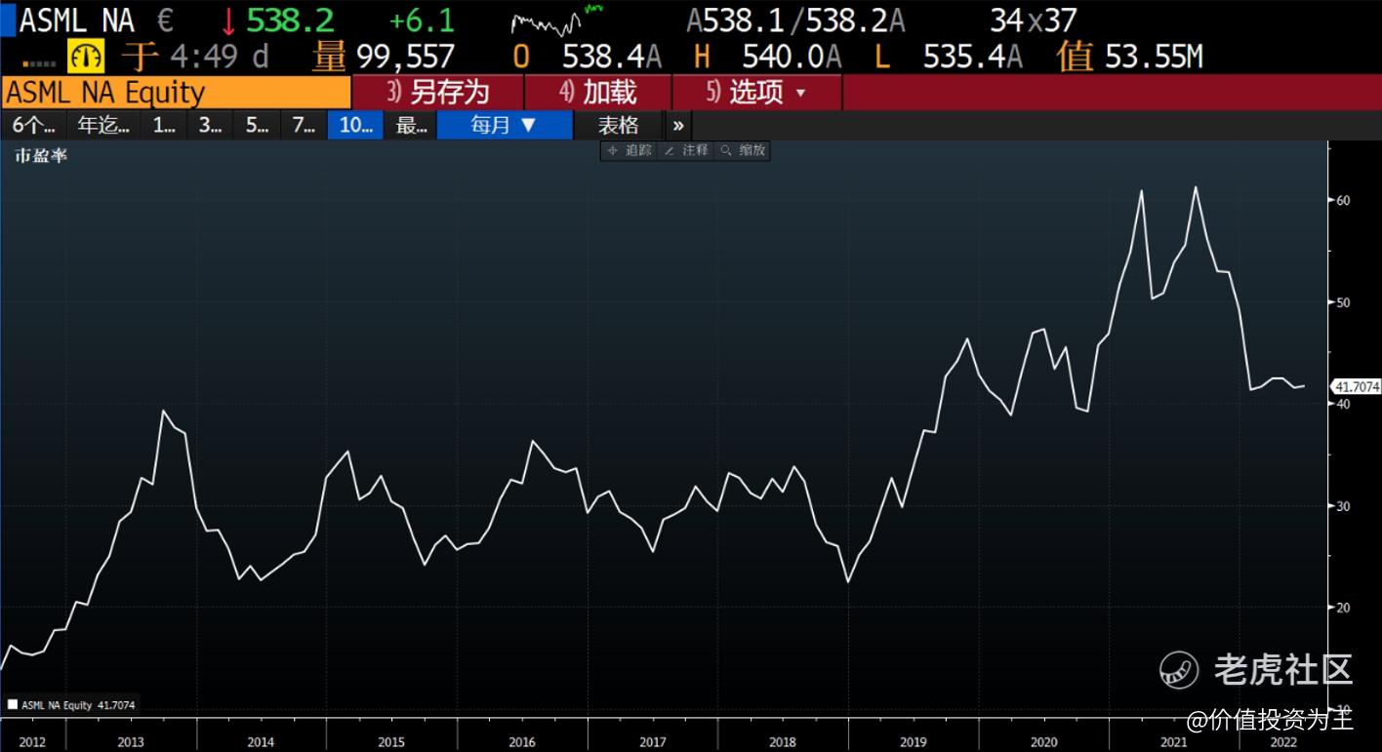1382x752 pixels.
Task: Toggle the ASML NA Equity legend square
Action: point(13,704)
